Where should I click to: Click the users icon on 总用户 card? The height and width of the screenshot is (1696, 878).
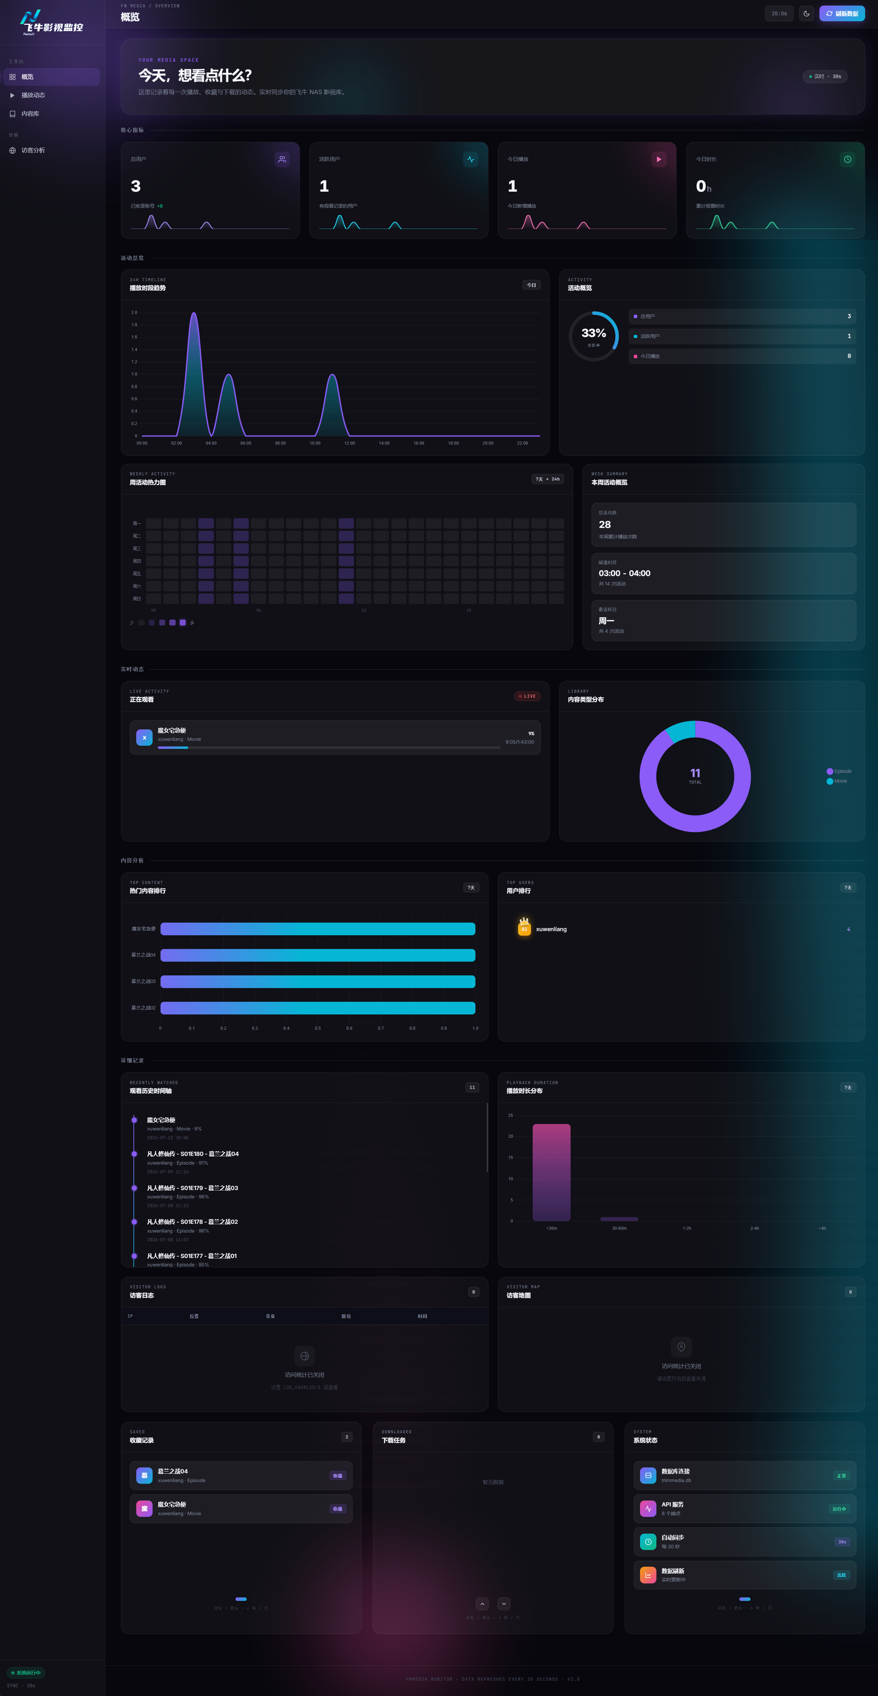(282, 159)
